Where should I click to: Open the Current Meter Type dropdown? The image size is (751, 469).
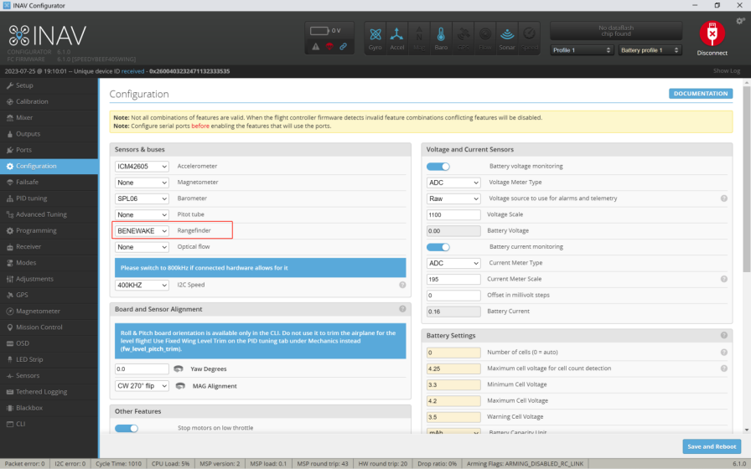coord(453,263)
